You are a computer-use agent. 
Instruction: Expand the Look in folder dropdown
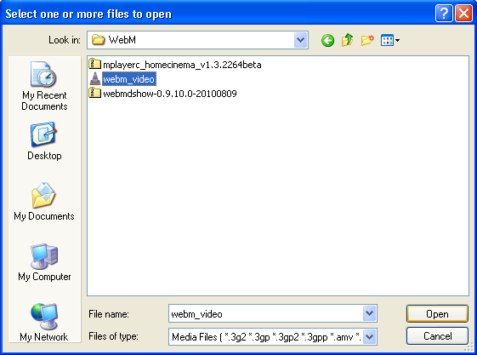(300, 40)
